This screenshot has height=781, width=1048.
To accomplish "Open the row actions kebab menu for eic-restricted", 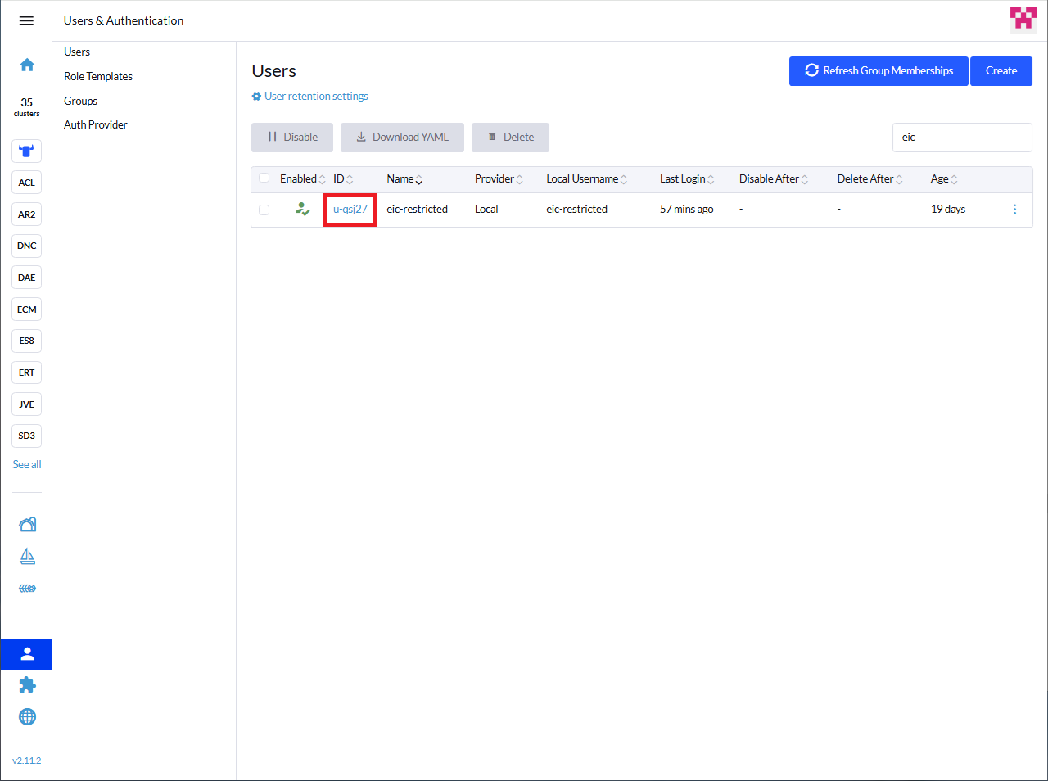I will coord(1014,210).
